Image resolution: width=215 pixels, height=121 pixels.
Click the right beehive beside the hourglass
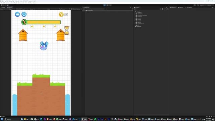tap(60, 35)
